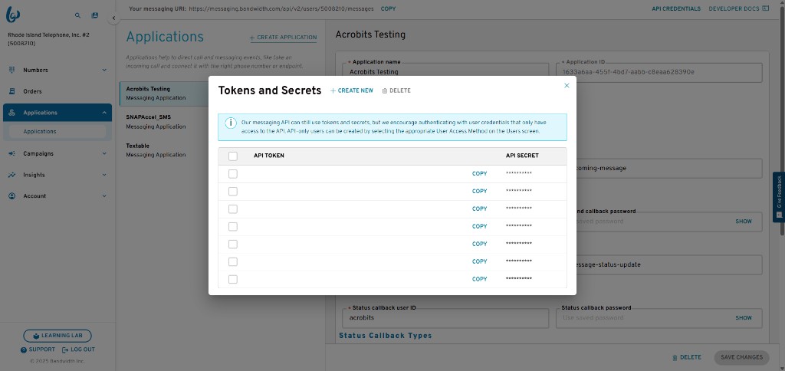Click Delete in Tokens and Secrets header
This screenshot has height=371, width=785.
pyautogui.click(x=396, y=90)
